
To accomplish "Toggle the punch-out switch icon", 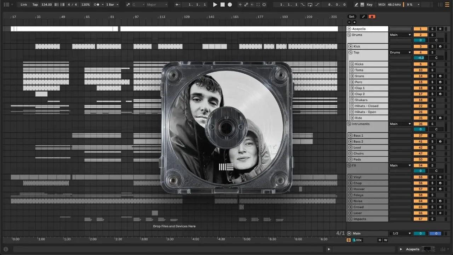I will click(x=317, y=5).
